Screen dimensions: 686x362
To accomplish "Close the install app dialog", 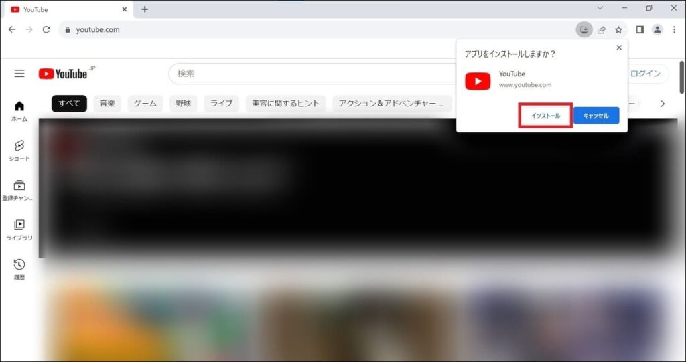I will click(x=618, y=48).
